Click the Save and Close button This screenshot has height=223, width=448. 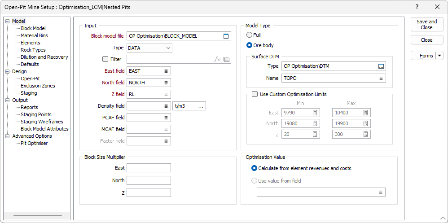(426, 24)
